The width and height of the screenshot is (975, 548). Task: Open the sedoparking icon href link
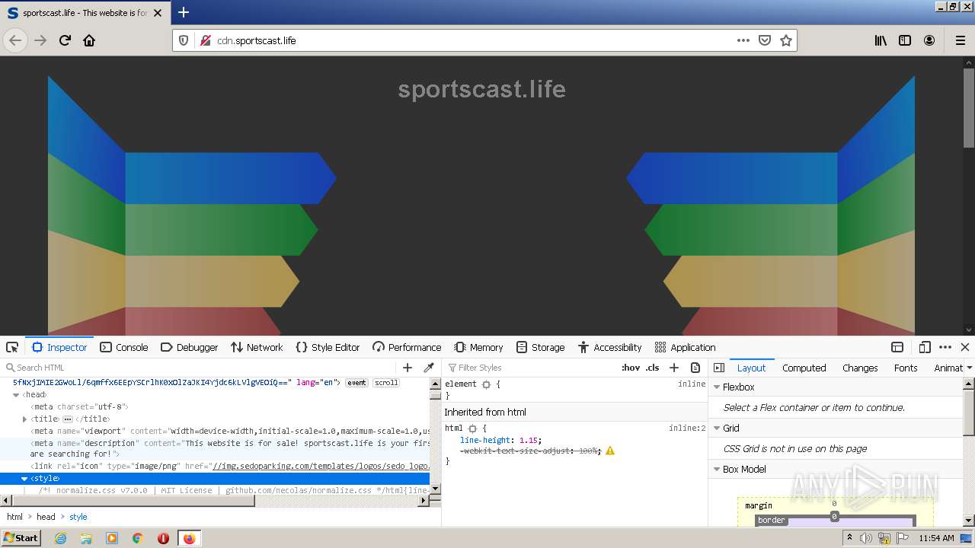coord(321,466)
